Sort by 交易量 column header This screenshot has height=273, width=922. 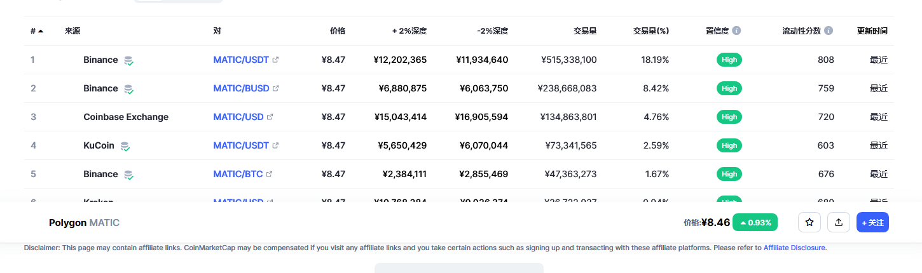point(585,30)
